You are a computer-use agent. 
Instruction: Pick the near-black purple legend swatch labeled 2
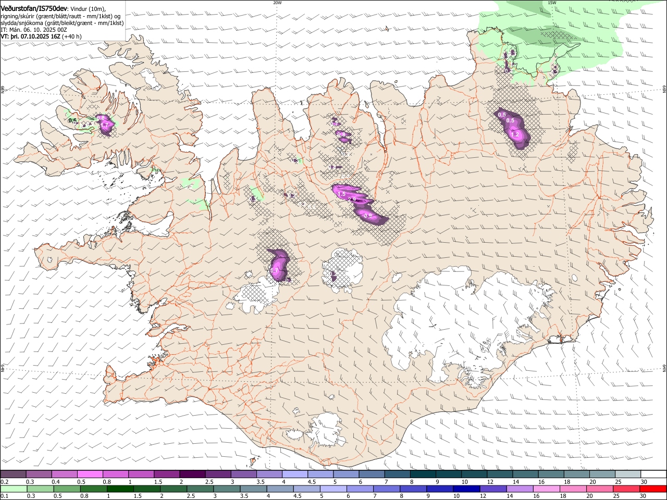(x=192, y=474)
